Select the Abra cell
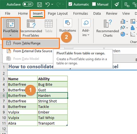 [x=22, y=123]
